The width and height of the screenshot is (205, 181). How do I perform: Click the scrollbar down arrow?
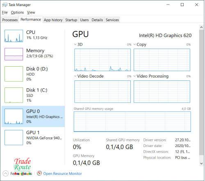(201, 163)
